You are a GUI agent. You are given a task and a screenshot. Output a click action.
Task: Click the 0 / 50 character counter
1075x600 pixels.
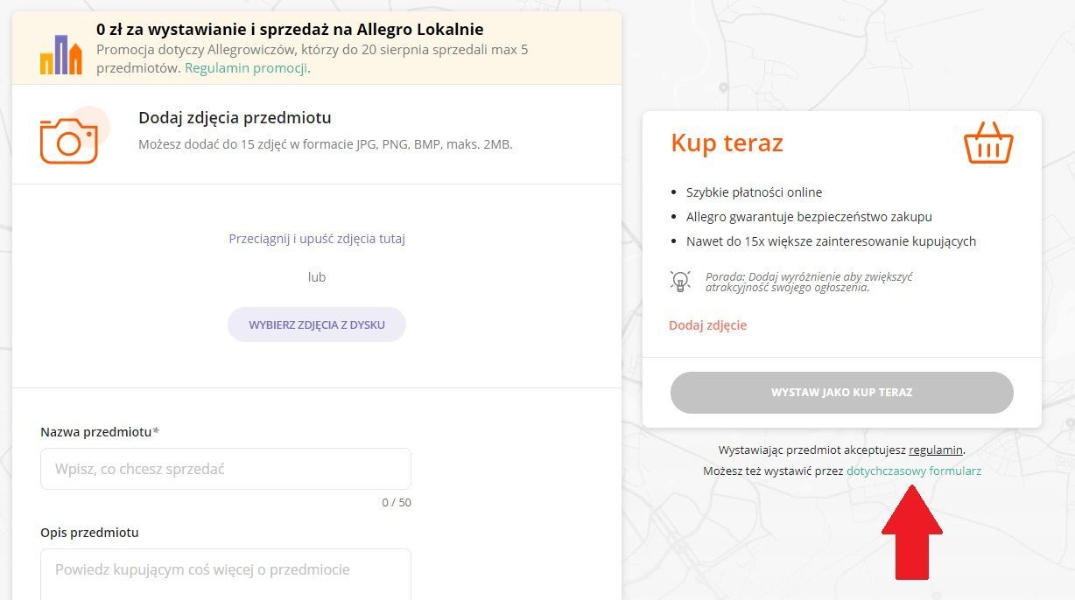(396, 503)
